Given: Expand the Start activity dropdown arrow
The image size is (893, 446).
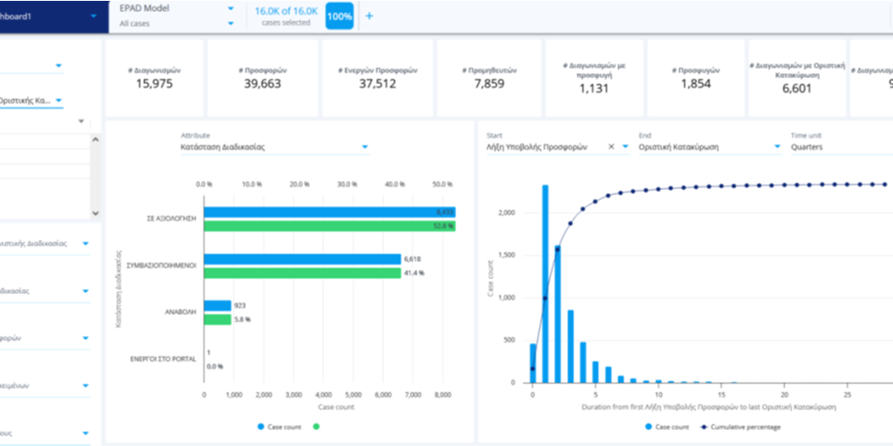Looking at the screenshot, I should [625, 148].
